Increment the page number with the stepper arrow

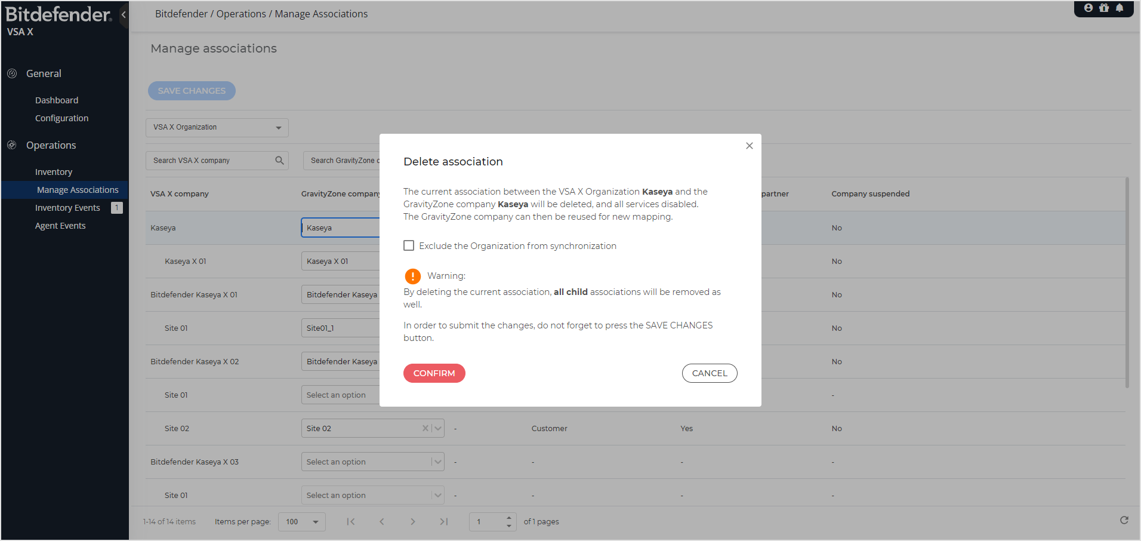(508, 518)
